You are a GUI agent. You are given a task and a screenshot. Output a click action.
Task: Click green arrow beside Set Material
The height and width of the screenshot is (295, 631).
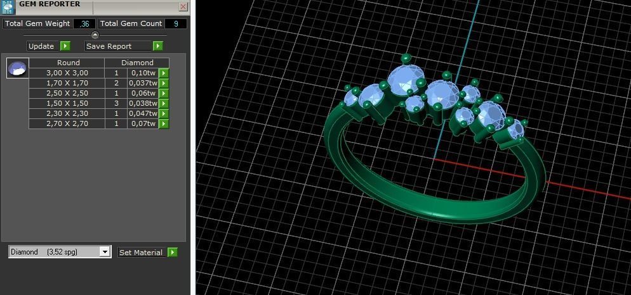(172, 253)
